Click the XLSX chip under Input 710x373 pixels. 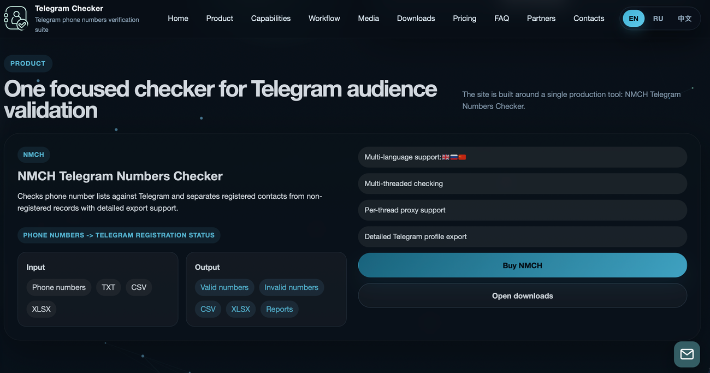(42, 309)
